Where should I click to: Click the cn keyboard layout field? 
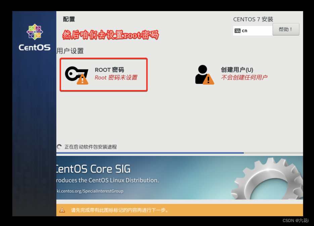pos(253,31)
